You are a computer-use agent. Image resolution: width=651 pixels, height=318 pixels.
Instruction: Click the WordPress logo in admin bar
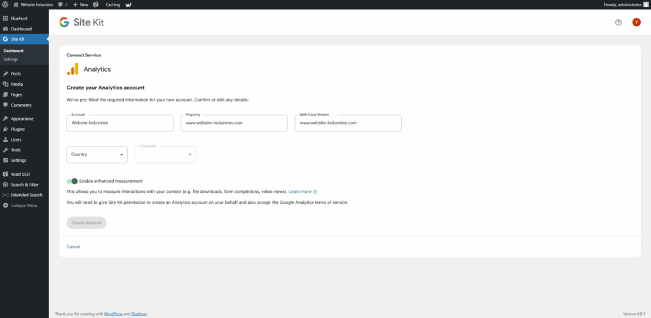coord(6,4)
